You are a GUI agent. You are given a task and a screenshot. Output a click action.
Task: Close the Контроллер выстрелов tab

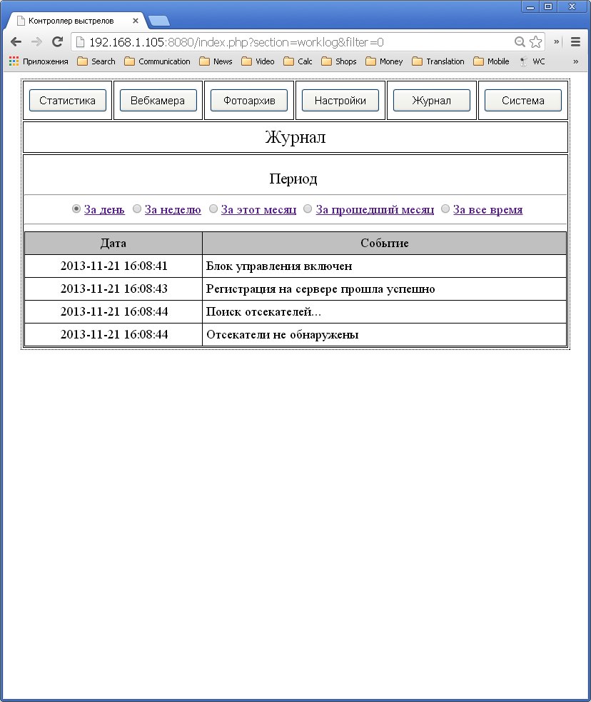pos(136,21)
